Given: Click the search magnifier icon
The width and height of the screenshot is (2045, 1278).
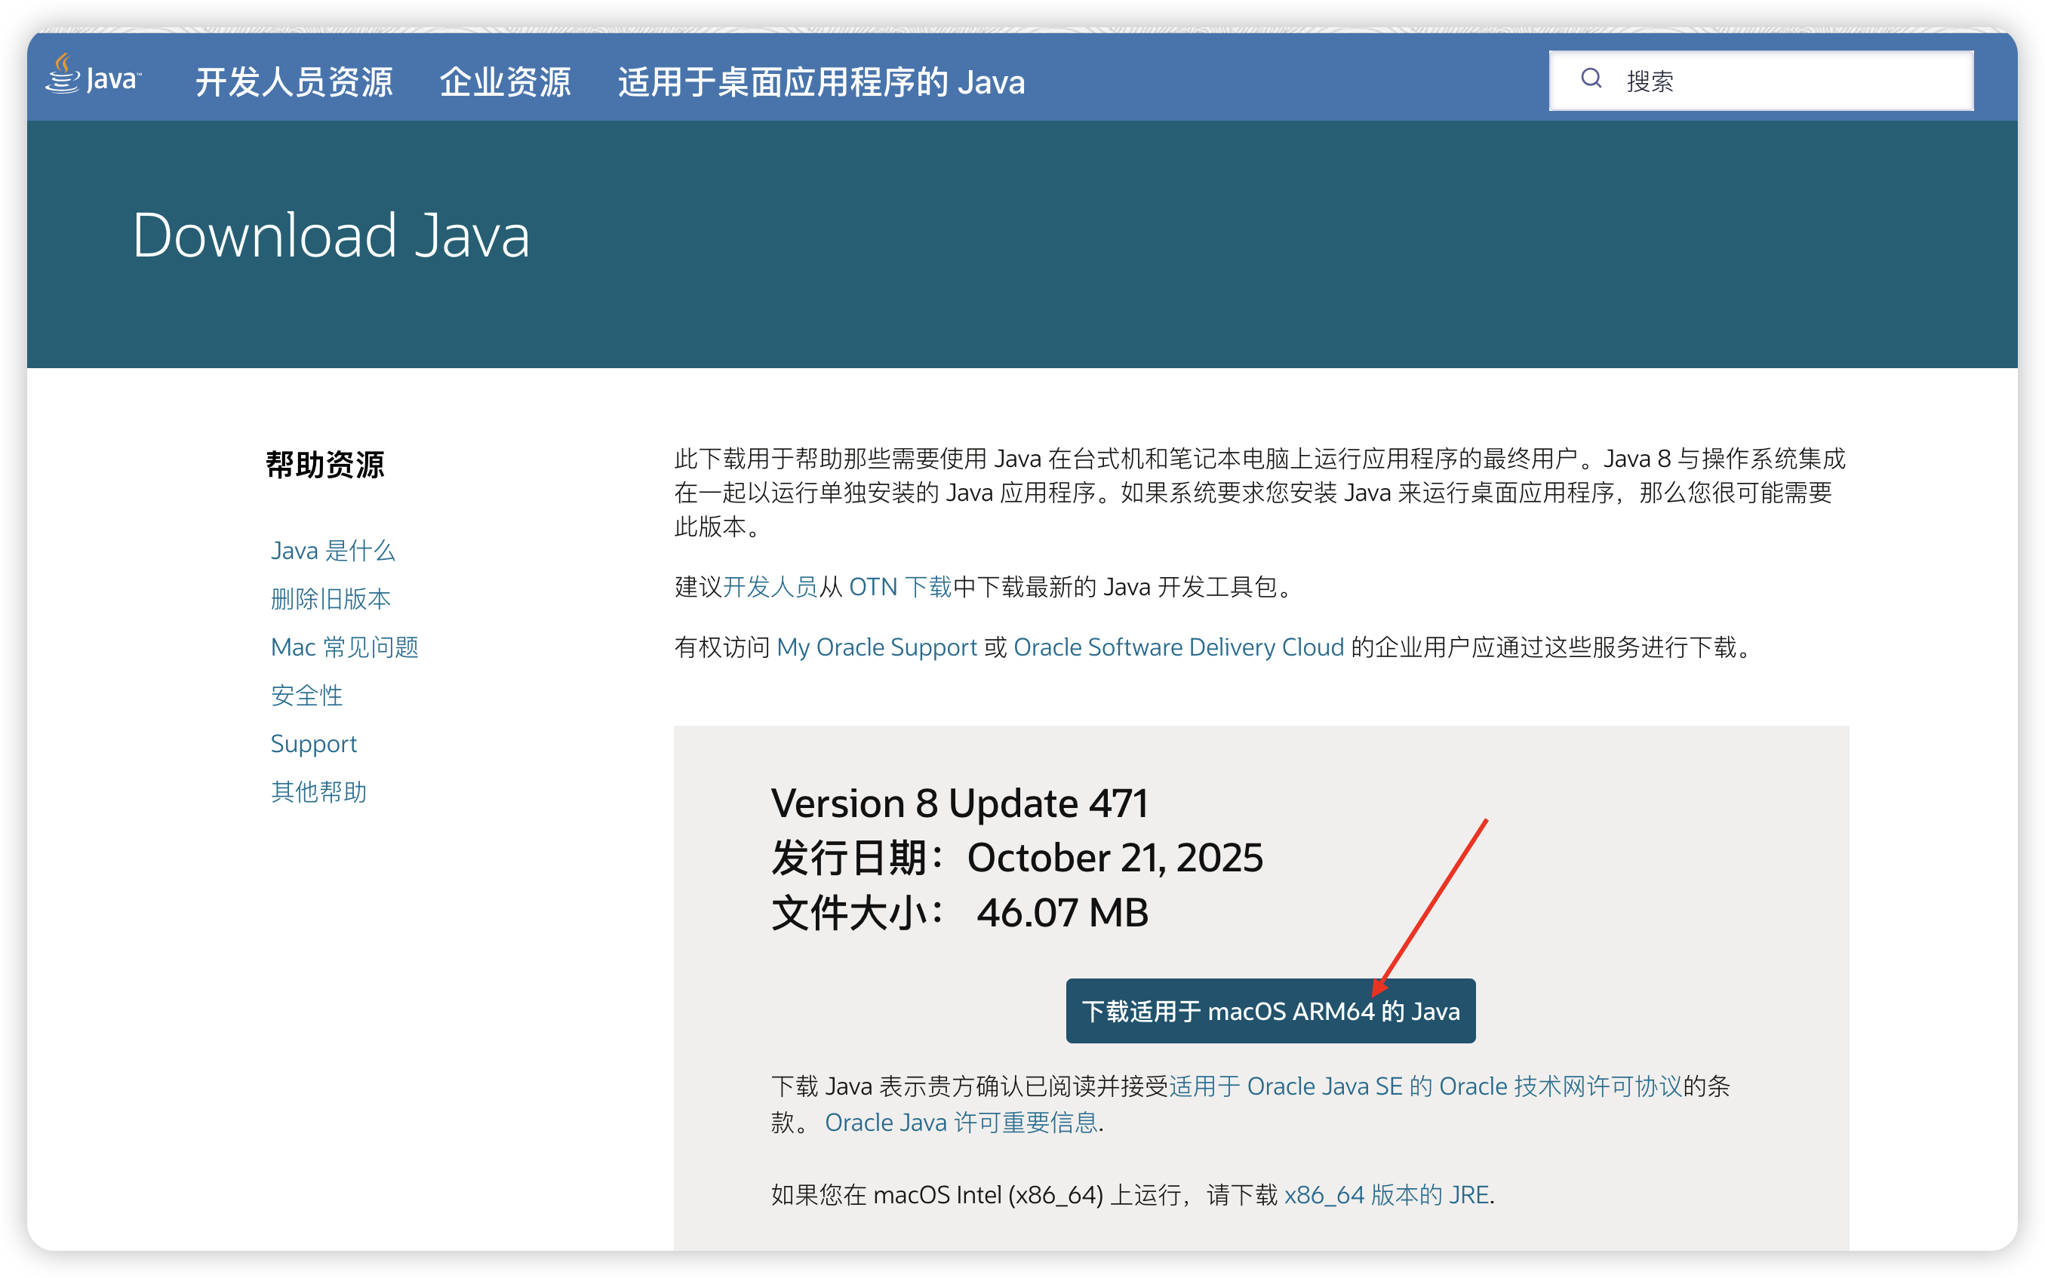Looking at the screenshot, I should coord(1591,79).
